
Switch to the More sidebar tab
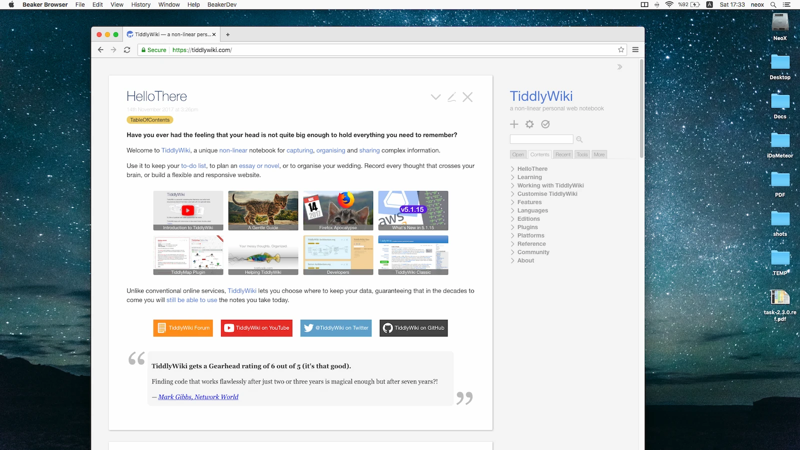(599, 154)
